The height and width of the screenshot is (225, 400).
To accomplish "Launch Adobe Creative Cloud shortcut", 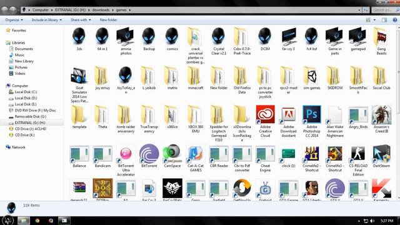I will pyautogui.click(x=265, y=114).
